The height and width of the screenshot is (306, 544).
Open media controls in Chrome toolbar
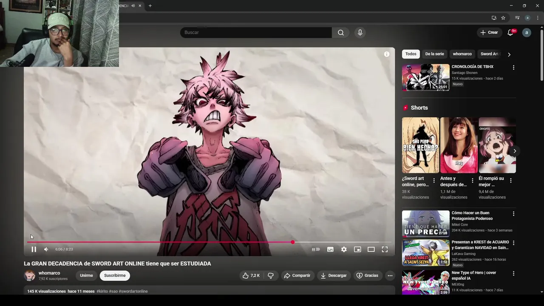click(517, 18)
